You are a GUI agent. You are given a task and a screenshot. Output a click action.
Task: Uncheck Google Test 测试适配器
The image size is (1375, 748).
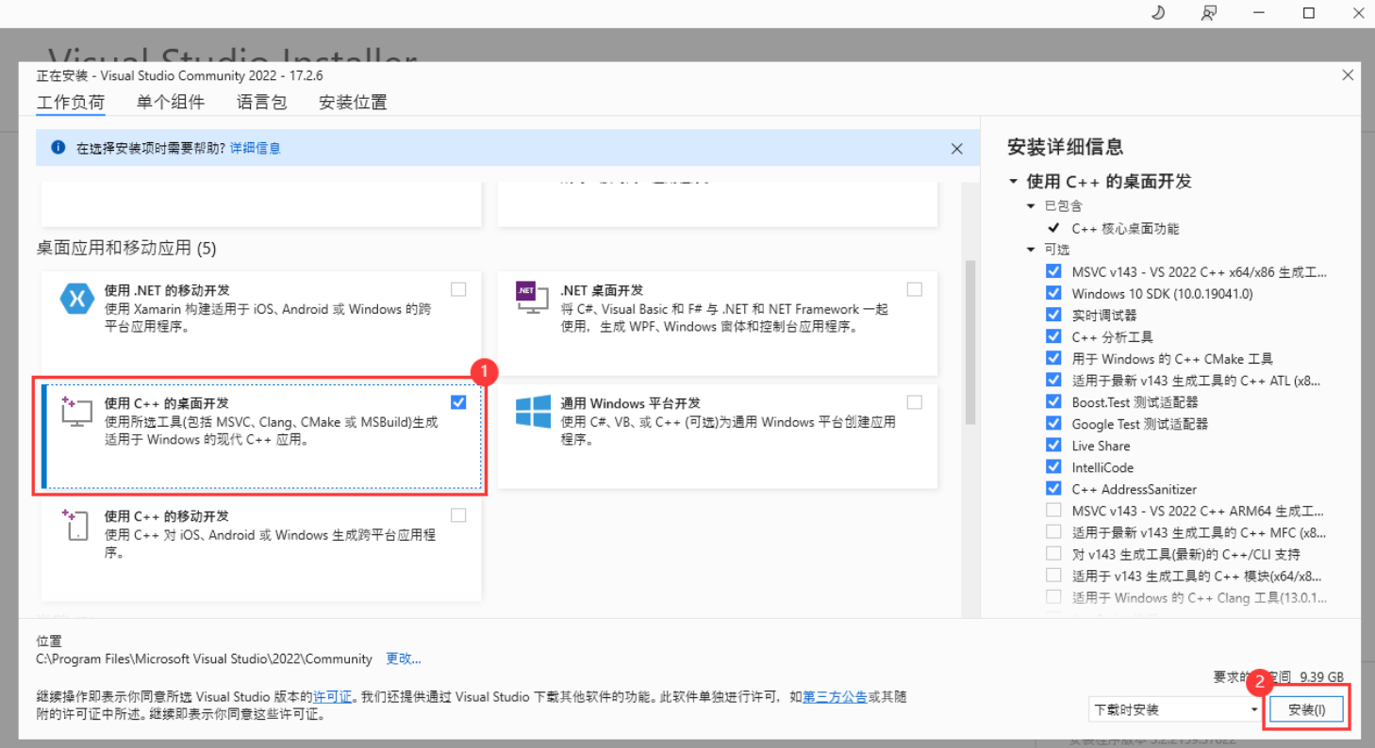[x=1053, y=423]
